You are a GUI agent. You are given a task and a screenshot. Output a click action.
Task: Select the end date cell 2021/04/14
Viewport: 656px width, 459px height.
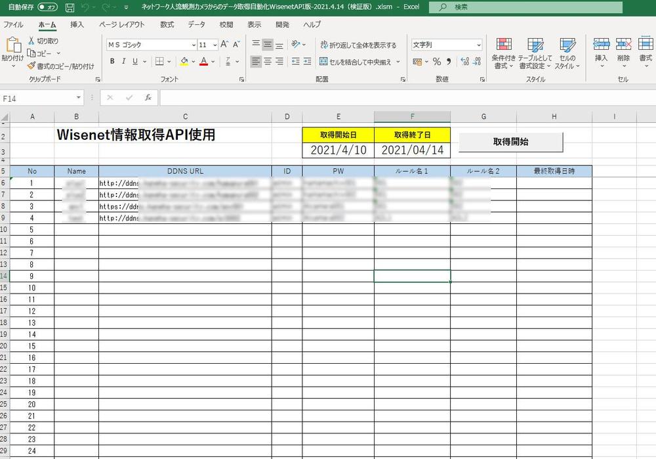[412, 150]
